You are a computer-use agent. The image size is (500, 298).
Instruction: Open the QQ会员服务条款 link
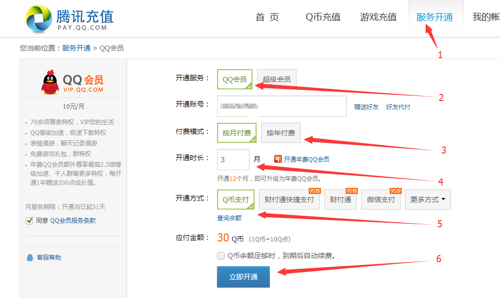point(73,221)
